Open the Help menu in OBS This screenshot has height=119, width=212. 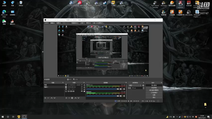(89, 23)
